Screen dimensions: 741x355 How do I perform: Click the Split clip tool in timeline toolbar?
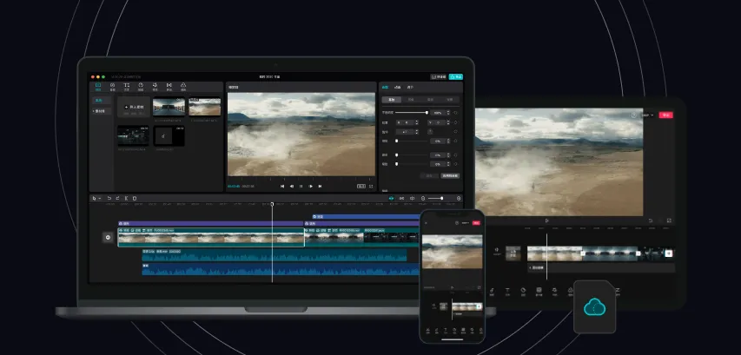(x=126, y=198)
